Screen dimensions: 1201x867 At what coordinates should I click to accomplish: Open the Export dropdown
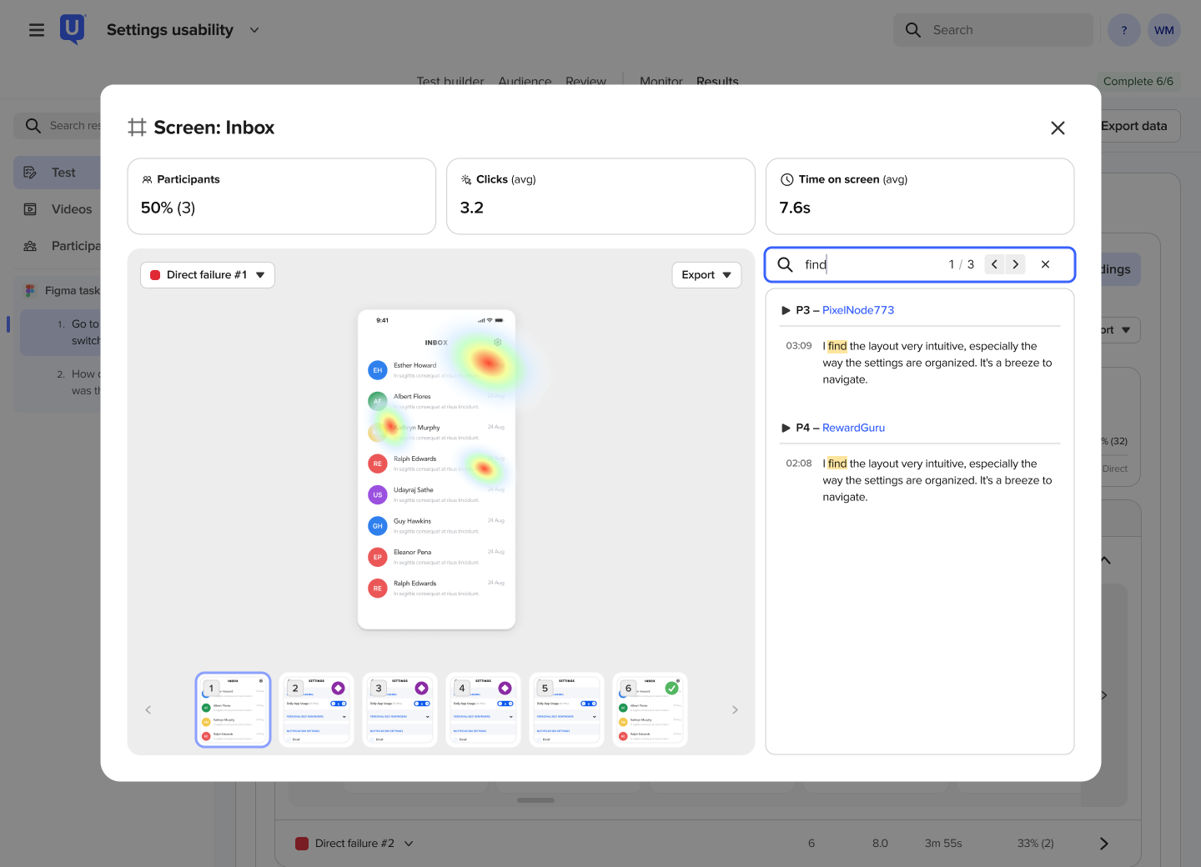point(706,275)
